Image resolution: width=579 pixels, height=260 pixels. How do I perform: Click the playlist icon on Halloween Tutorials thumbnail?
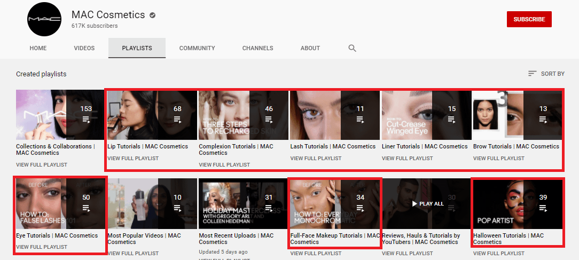pyautogui.click(x=543, y=208)
